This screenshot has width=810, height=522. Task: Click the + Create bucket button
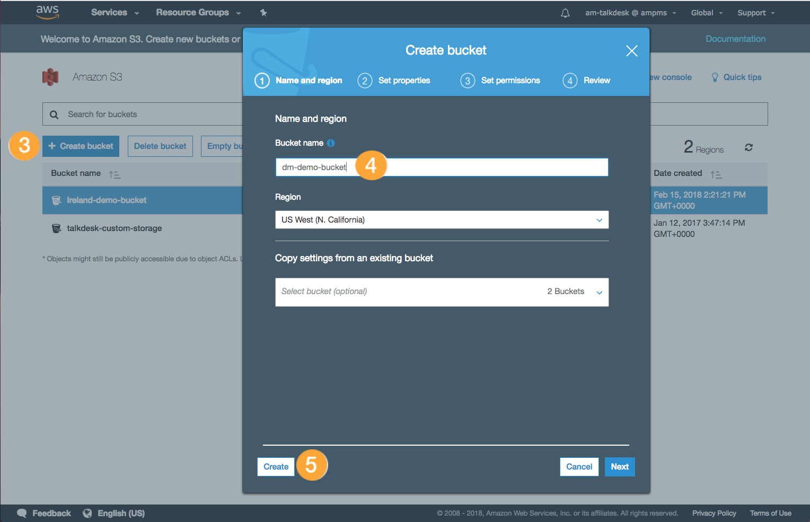pyautogui.click(x=81, y=146)
